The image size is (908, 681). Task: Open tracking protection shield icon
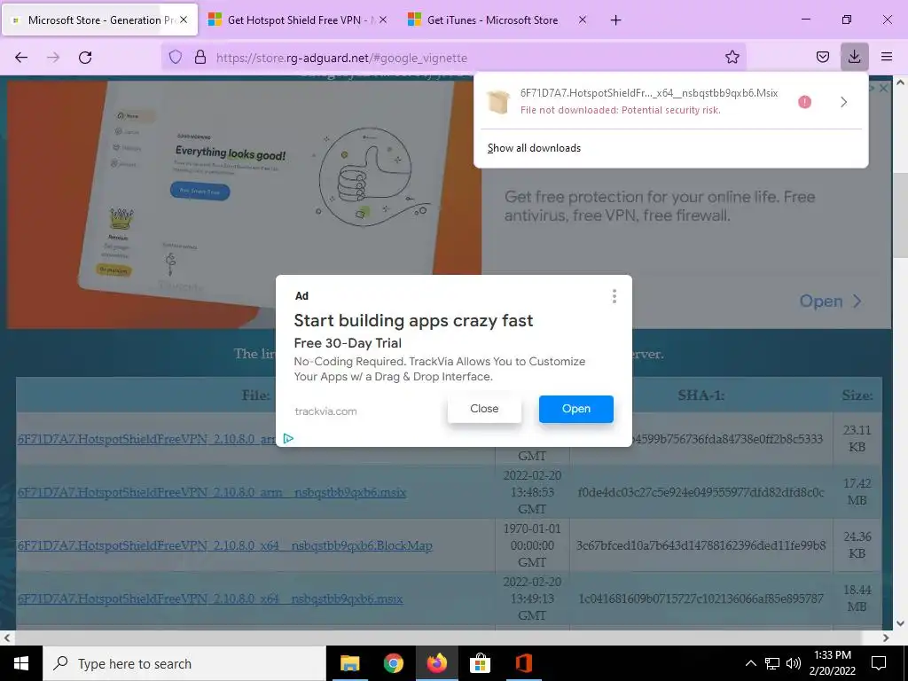pyautogui.click(x=176, y=58)
